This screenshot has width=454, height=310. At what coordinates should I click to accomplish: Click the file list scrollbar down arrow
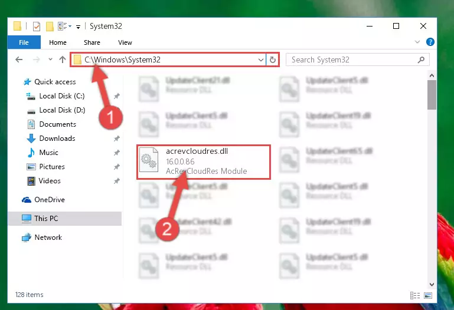pos(432,284)
